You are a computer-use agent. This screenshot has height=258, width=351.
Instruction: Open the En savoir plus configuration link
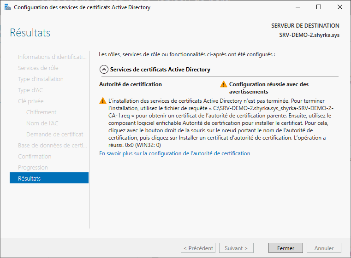(x=174, y=153)
